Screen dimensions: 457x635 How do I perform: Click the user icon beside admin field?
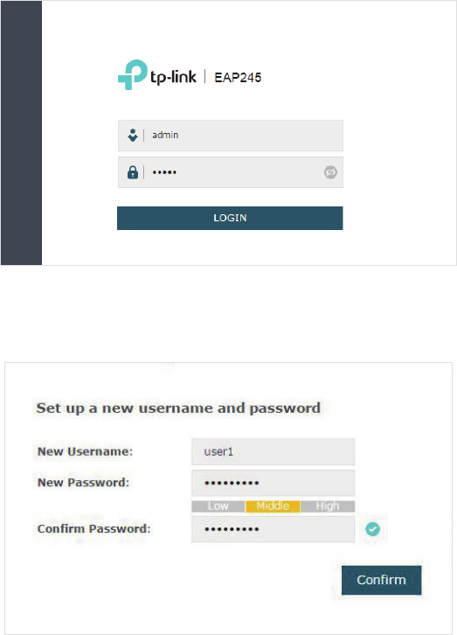coord(133,136)
